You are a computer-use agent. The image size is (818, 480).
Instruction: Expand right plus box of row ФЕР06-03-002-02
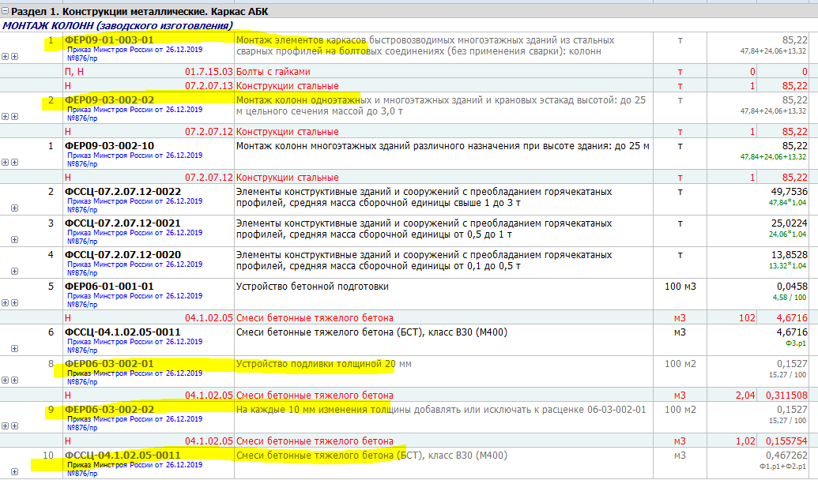[14, 426]
